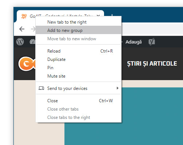The height and width of the screenshot is (145, 183).
Task: Click the orange Go4IT site logo
Action: point(27,64)
